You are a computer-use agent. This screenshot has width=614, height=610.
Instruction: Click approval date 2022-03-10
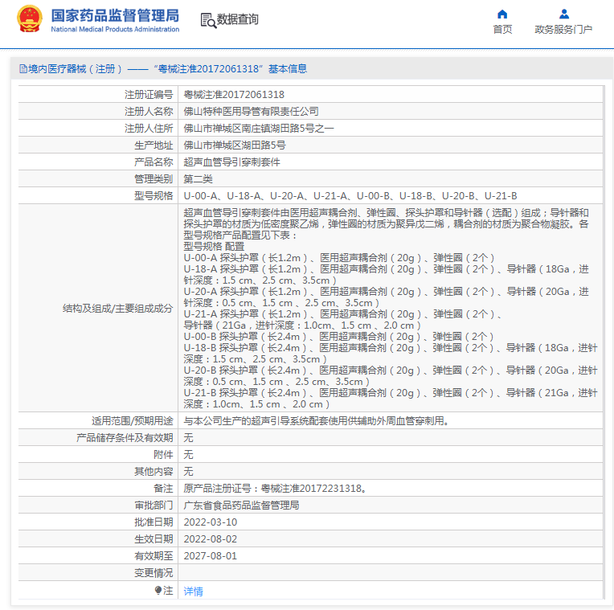coord(211,522)
